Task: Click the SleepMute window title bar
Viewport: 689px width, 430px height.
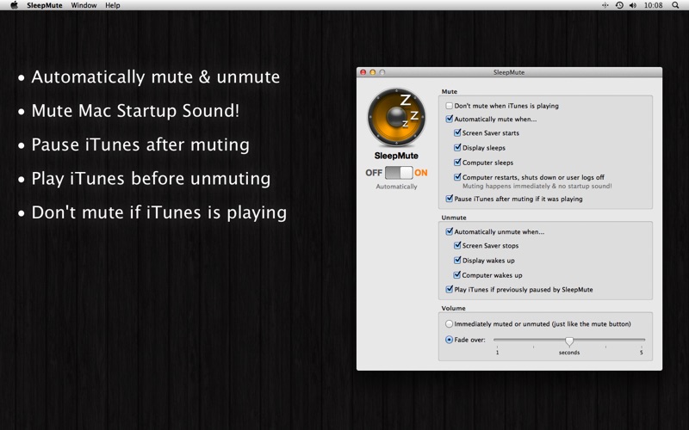Action: pyautogui.click(x=509, y=72)
